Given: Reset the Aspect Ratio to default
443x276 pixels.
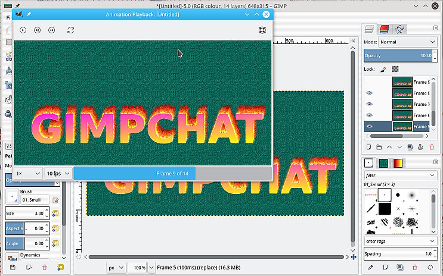Looking at the screenshot, I should pyautogui.click(x=55, y=228).
